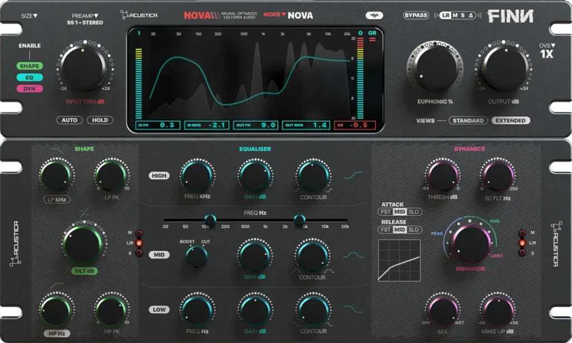The height and width of the screenshot is (343, 572).
Task: Select the delta monitoring mode
Action: (470, 15)
